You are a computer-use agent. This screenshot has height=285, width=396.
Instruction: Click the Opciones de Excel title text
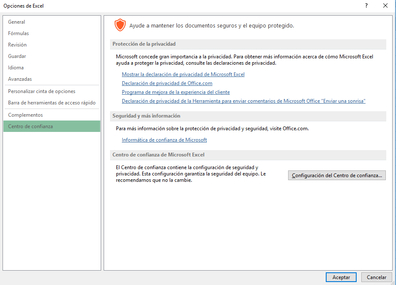(24, 6)
